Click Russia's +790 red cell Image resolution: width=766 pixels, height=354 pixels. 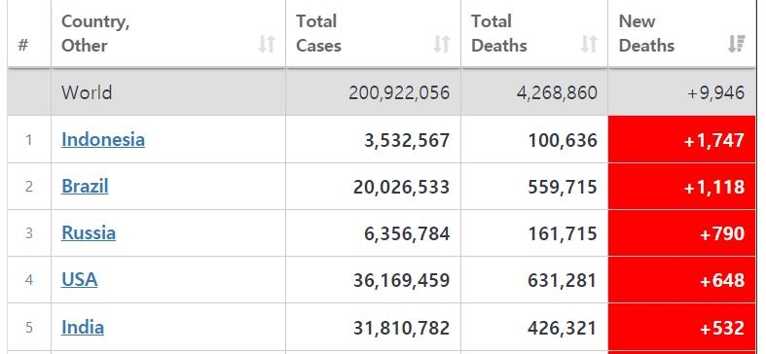tap(681, 233)
